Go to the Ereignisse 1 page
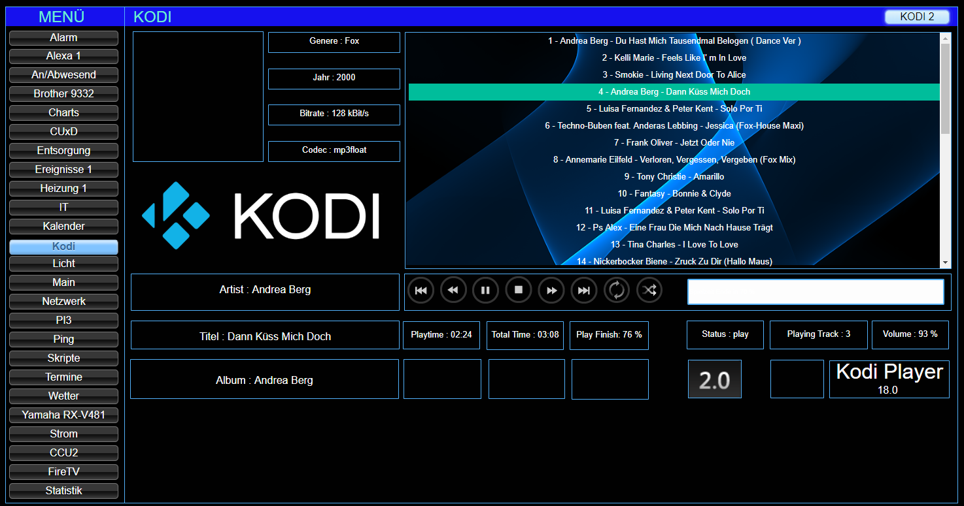Viewport: 964px width, 506px height. coord(63,170)
